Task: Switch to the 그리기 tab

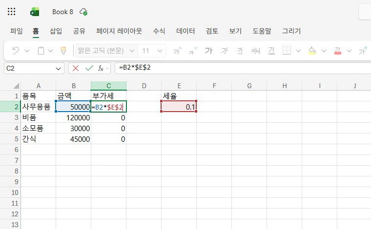Action: [291, 31]
